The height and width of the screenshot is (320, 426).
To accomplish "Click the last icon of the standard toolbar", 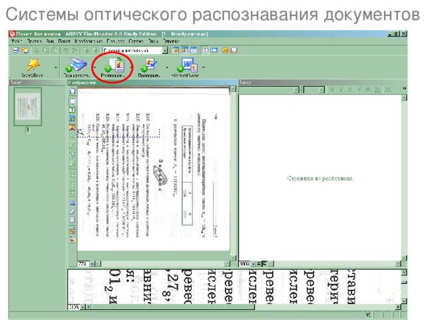I will [x=234, y=51].
